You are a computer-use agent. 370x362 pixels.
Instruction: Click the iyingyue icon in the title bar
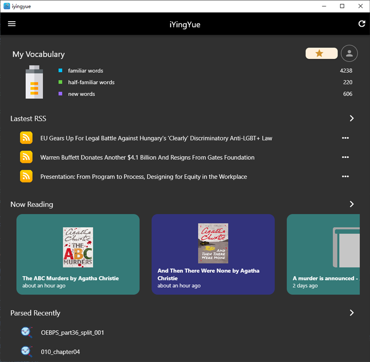click(x=6, y=6)
